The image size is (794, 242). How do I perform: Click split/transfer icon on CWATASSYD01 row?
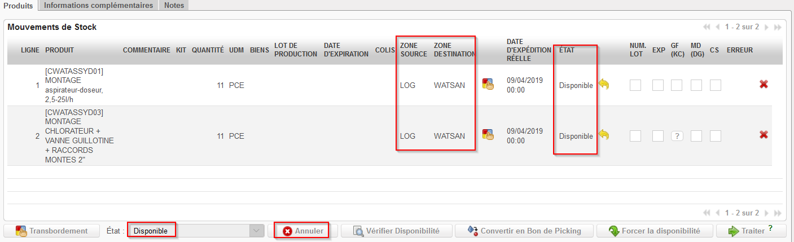tap(488, 85)
